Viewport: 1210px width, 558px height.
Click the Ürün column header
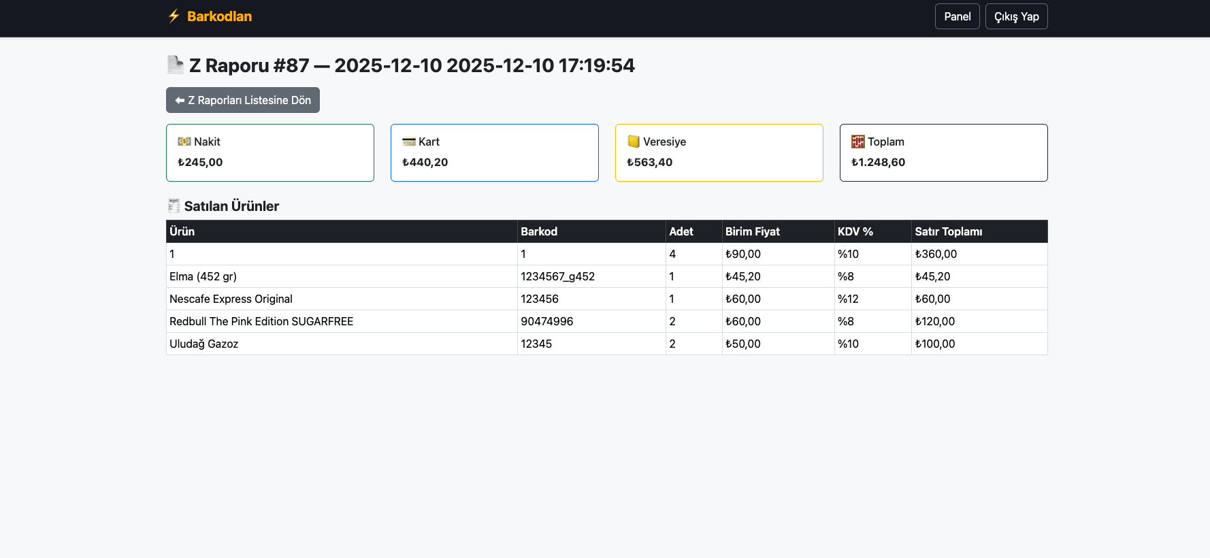182,231
